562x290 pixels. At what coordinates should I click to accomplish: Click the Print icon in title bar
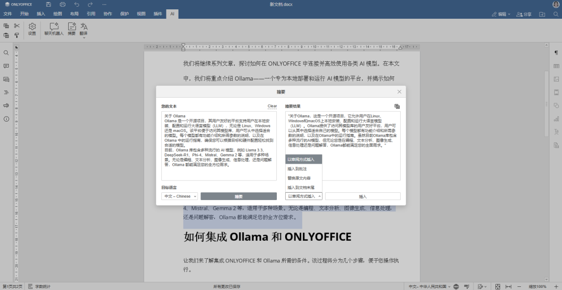[63, 4]
